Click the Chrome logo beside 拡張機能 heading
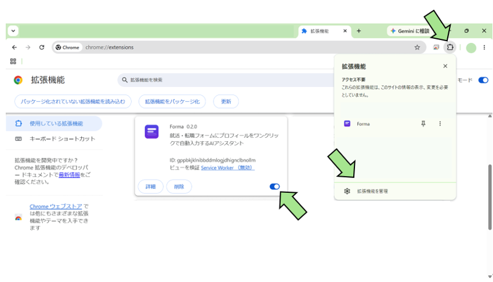493x282 pixels. tap(18, 80)
